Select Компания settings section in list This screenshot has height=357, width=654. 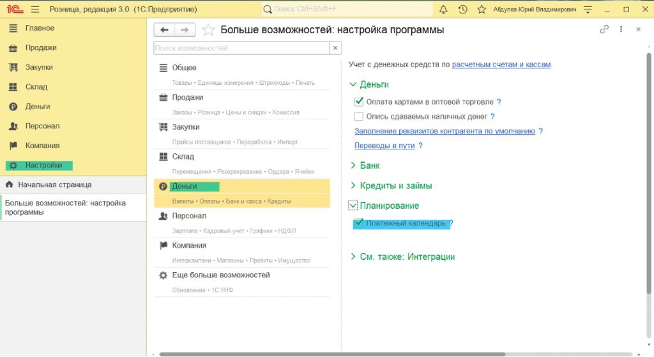click(242, 252)
